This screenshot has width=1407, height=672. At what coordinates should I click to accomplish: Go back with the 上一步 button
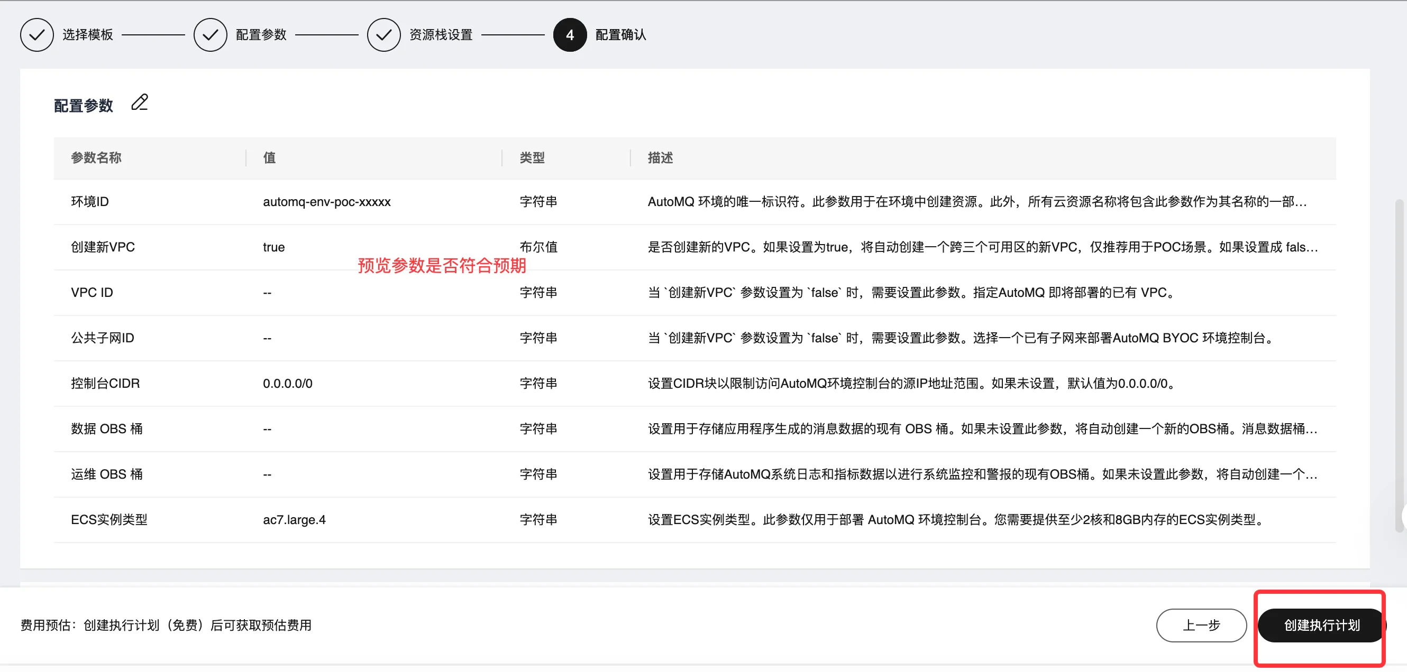1201,625
